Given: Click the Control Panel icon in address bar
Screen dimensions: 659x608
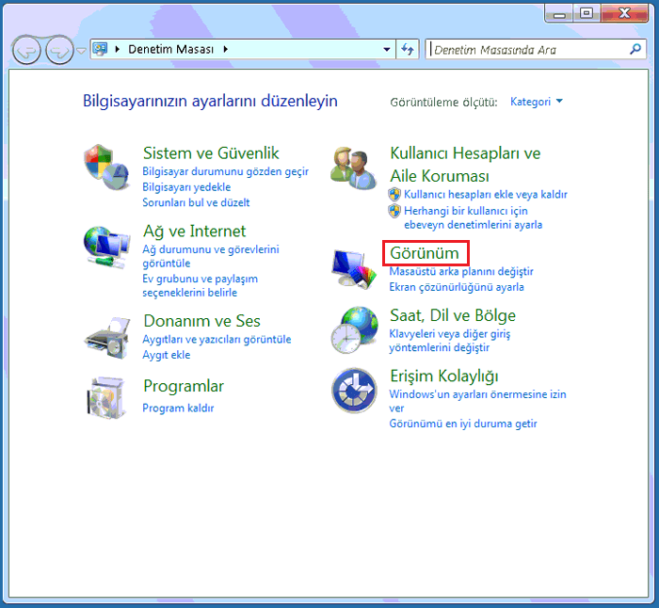Looking at the screenshot, I should pos(100,49).
